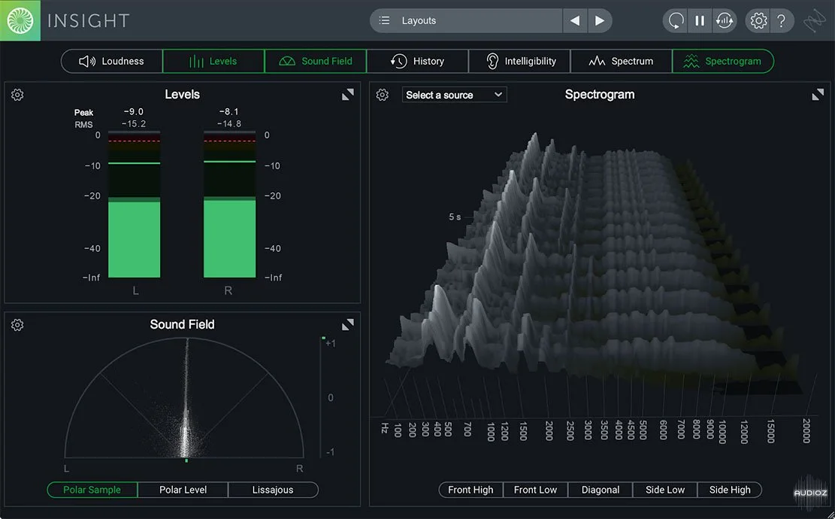Click the Levels panel title

[182, 95]
